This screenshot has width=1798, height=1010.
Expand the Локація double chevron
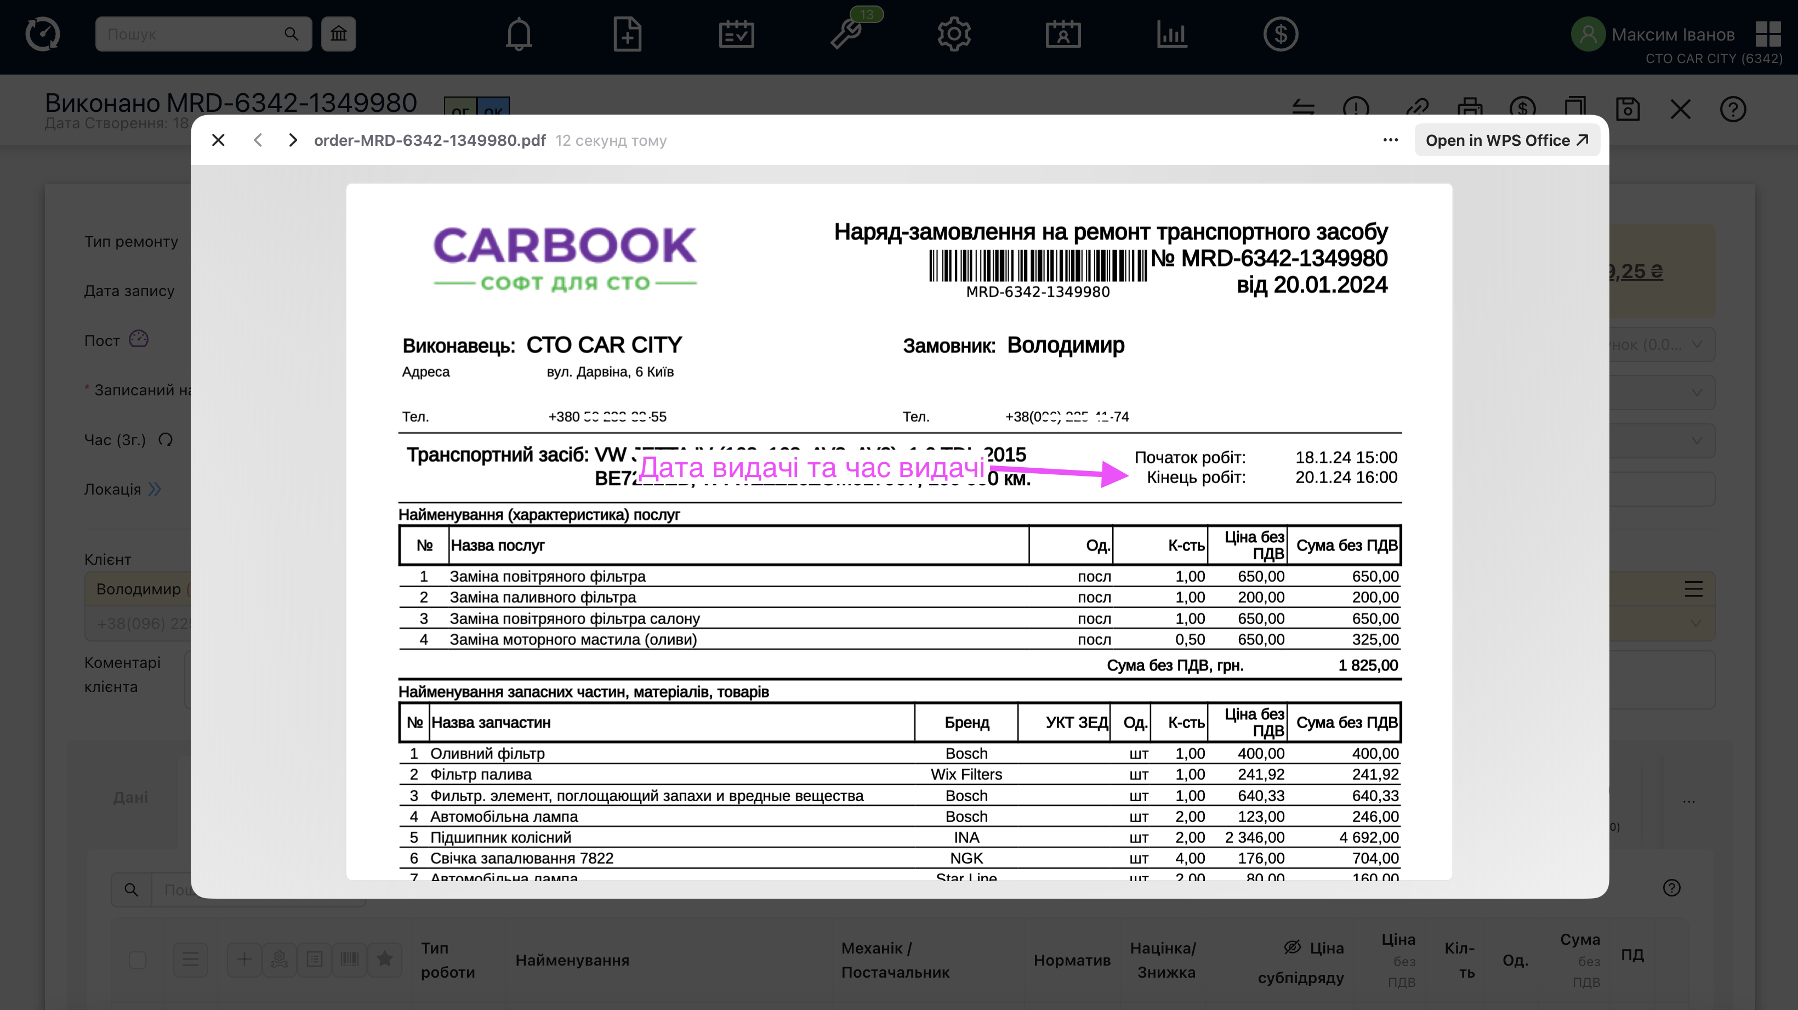[x=155, y=489]
